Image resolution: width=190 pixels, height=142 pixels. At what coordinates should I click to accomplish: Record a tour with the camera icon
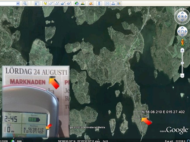(x=69, y=3)
